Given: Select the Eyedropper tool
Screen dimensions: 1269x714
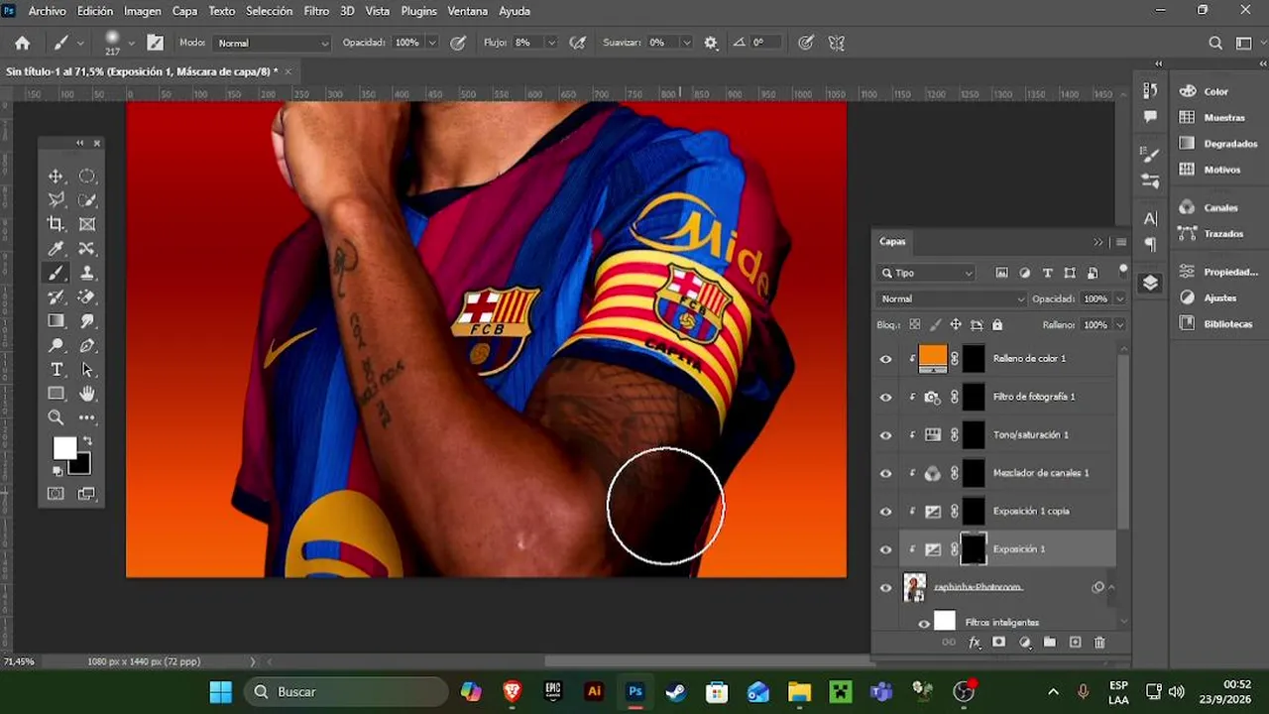Looking at the screenshot, I should pos(57,249).
